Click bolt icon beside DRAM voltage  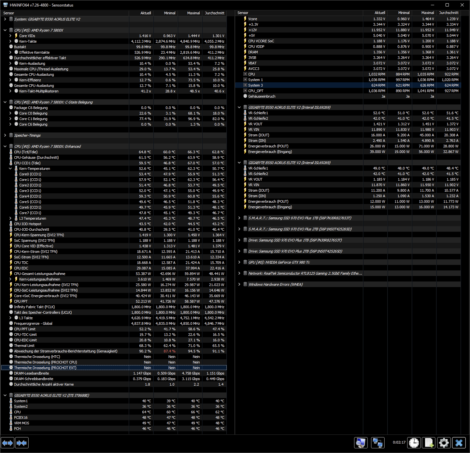coord(245,52)
